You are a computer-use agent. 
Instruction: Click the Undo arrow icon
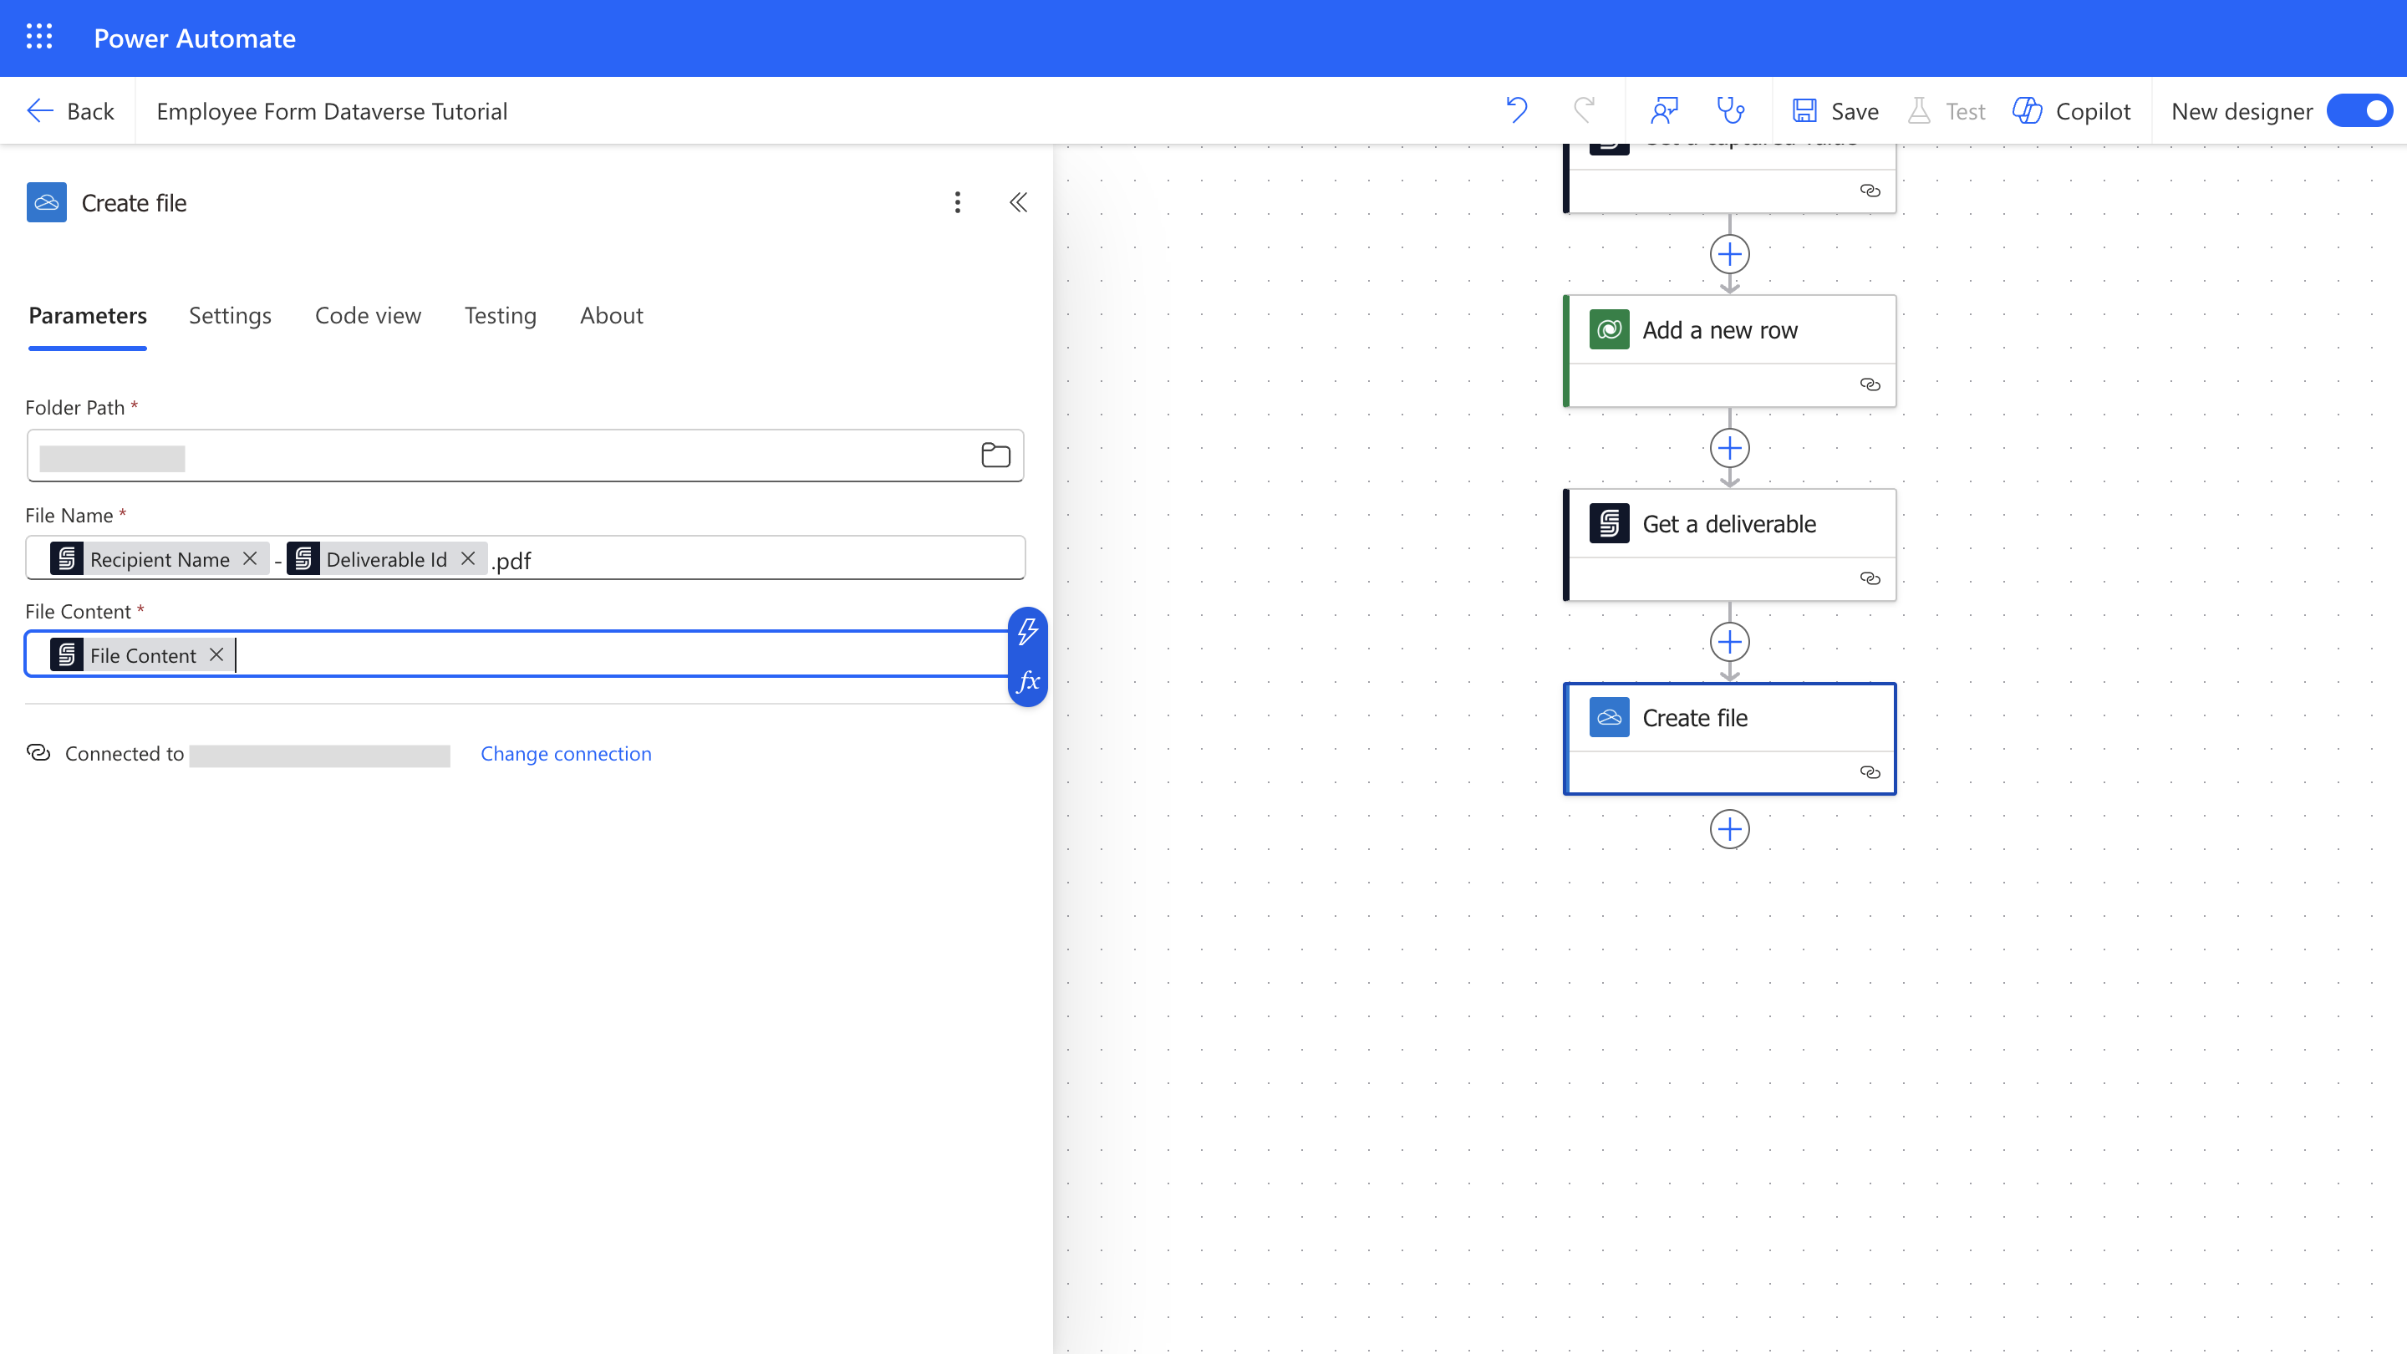[x=1517, y=110]
